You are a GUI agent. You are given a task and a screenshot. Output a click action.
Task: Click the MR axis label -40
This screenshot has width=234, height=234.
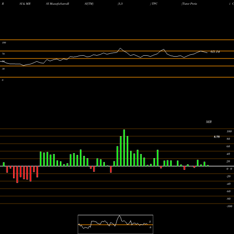(x=228, y=184)
